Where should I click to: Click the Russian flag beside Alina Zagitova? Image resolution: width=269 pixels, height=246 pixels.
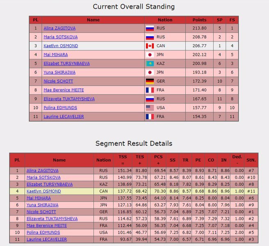point(150,28)
